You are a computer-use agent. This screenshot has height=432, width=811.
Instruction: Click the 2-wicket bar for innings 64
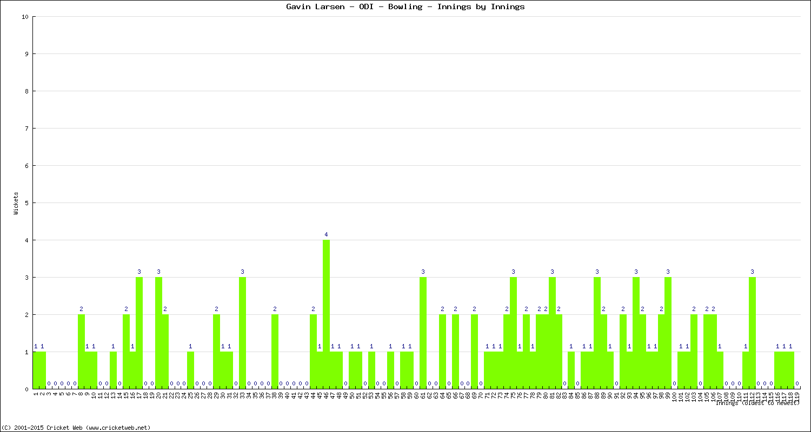tap(442, 352)
